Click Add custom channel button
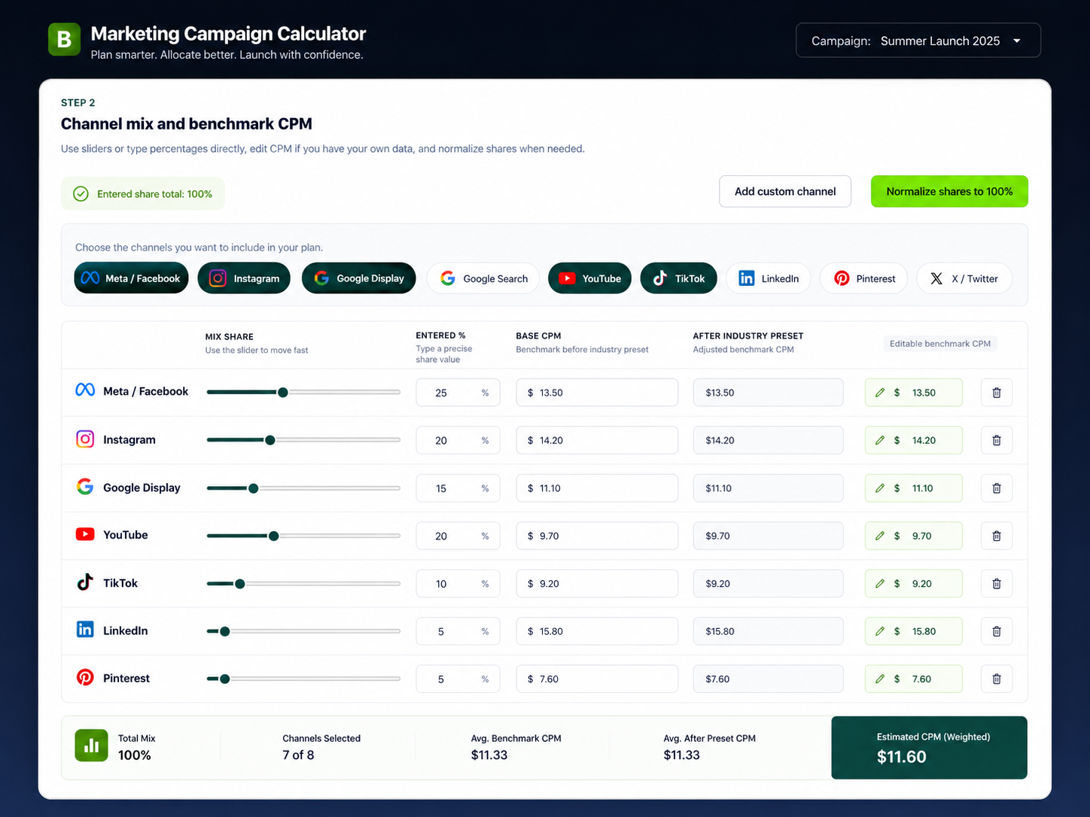The image size is (1090, 817). coord(785,192)
